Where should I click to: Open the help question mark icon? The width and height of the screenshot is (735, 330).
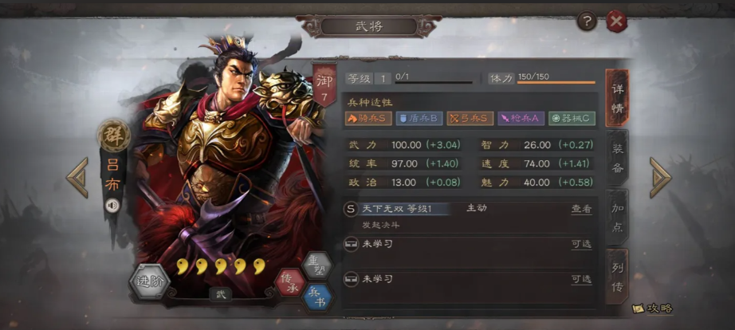tap(587, 21)
